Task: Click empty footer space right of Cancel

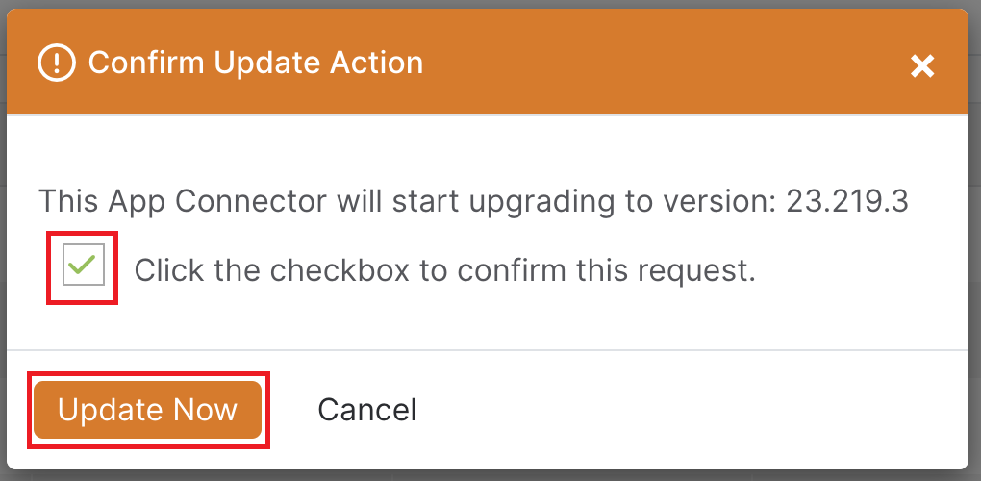Action: pos(689,410)
